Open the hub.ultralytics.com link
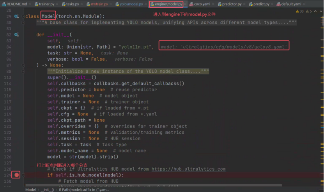Viewport: 324px width, 192px height. point(188,169)
